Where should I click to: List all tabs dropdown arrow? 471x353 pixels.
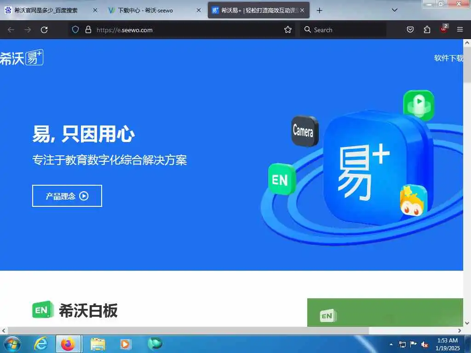[395, 10]
